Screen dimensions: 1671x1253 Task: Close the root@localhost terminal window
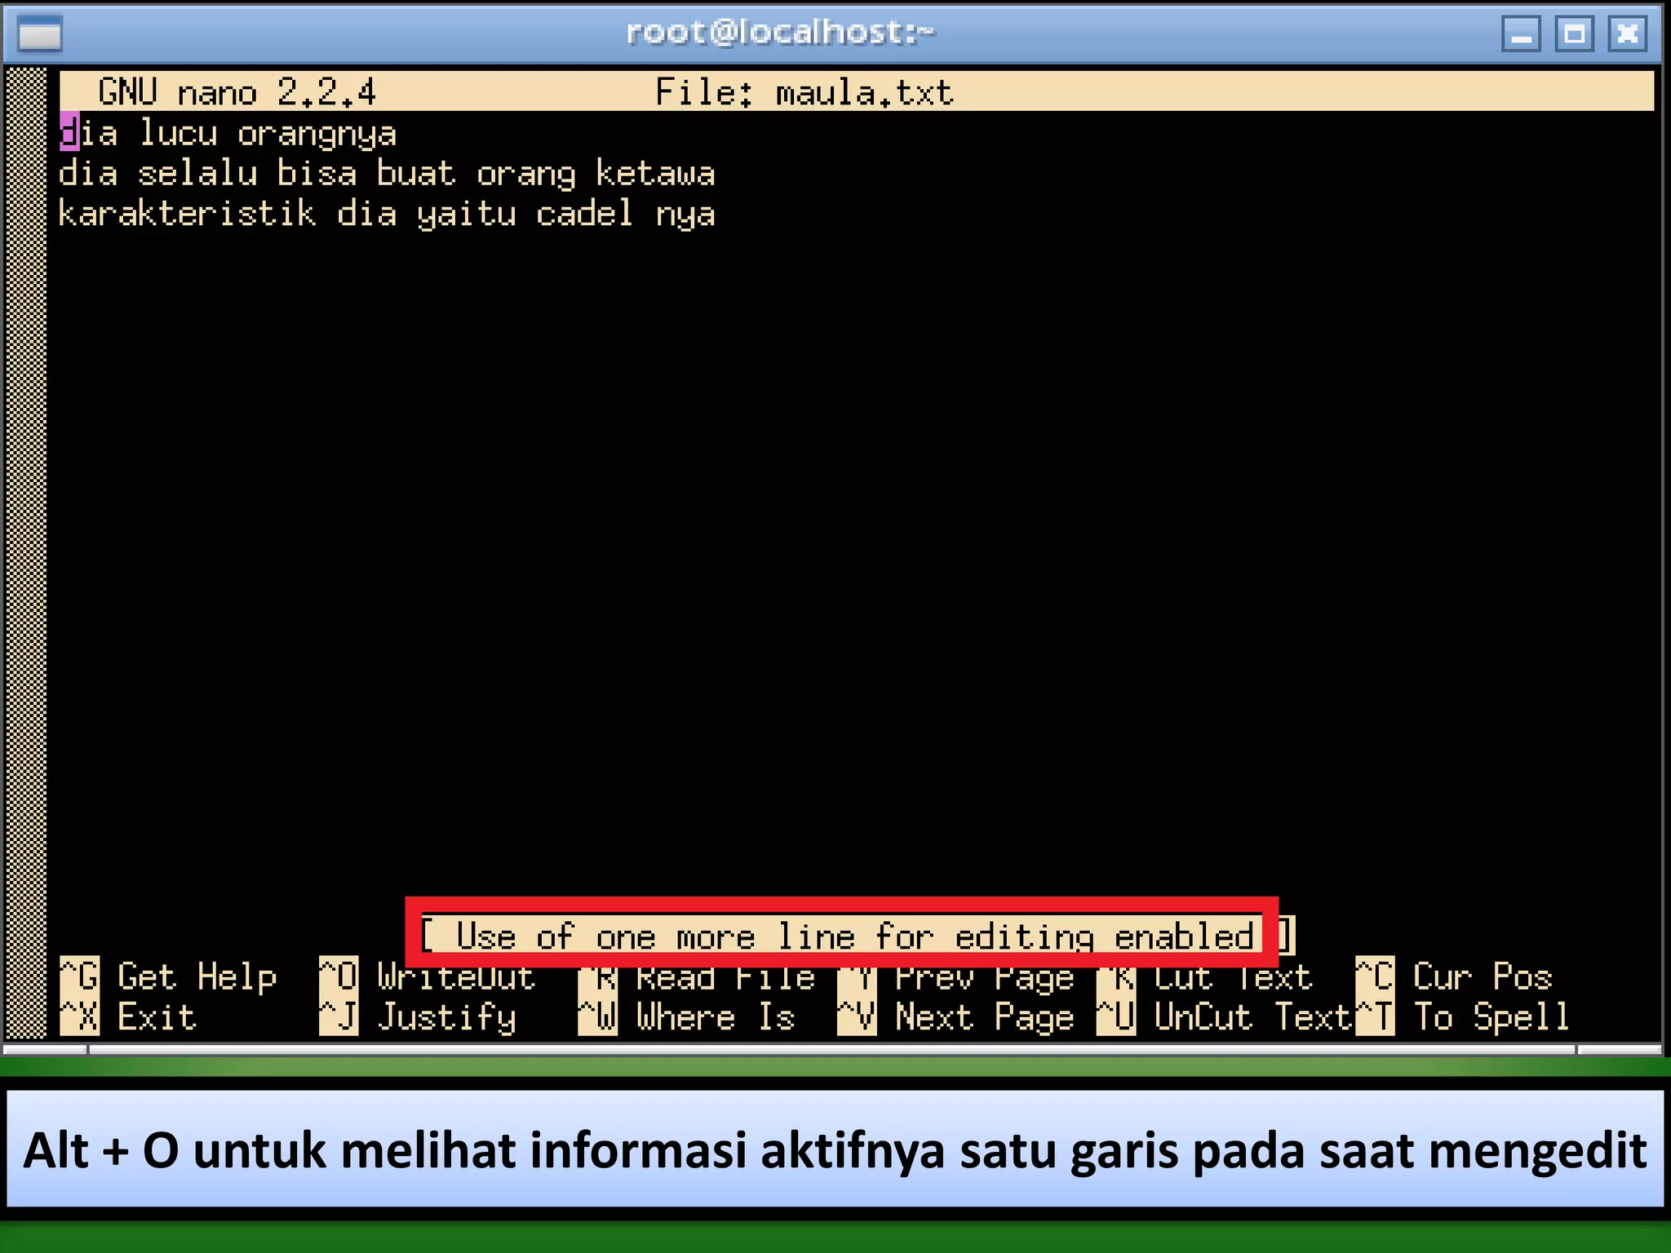(x=1627, y=34)
